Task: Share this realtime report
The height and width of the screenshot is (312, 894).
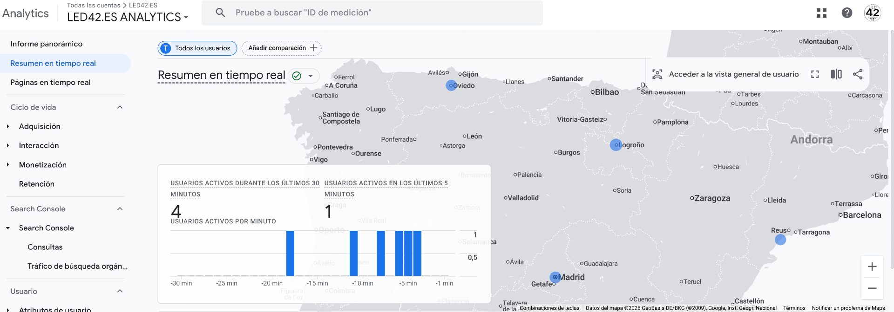Action: pyautogui.click(x=858, y=74)
